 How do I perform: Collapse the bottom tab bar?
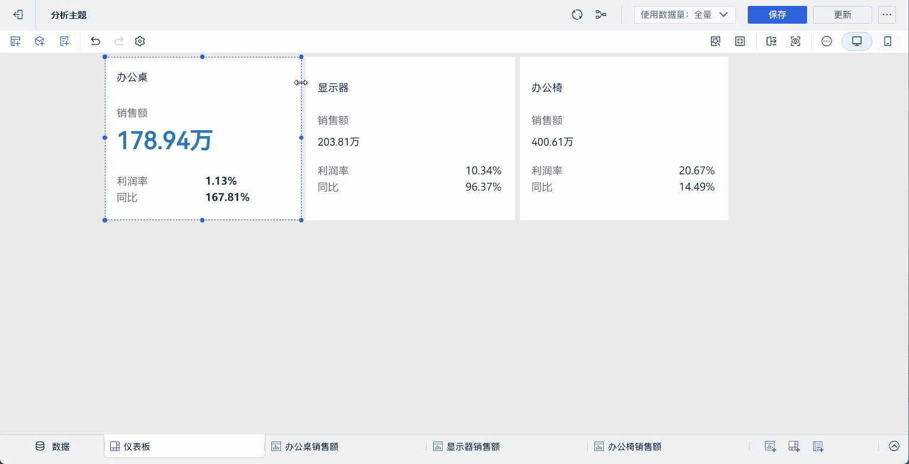click(894, 446)
